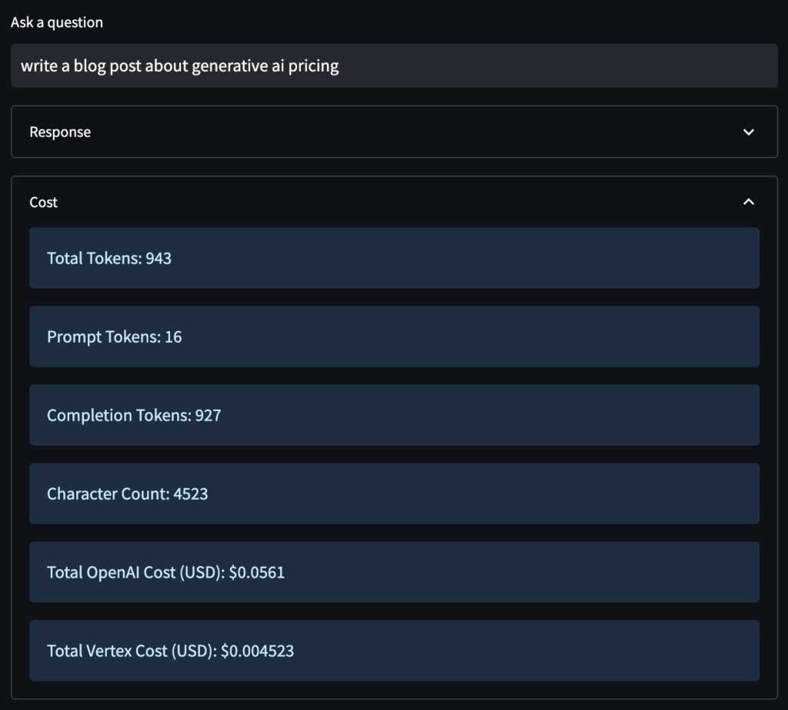Collapse the Cost section chevron

pyautogui.click(x=749, y=202)
